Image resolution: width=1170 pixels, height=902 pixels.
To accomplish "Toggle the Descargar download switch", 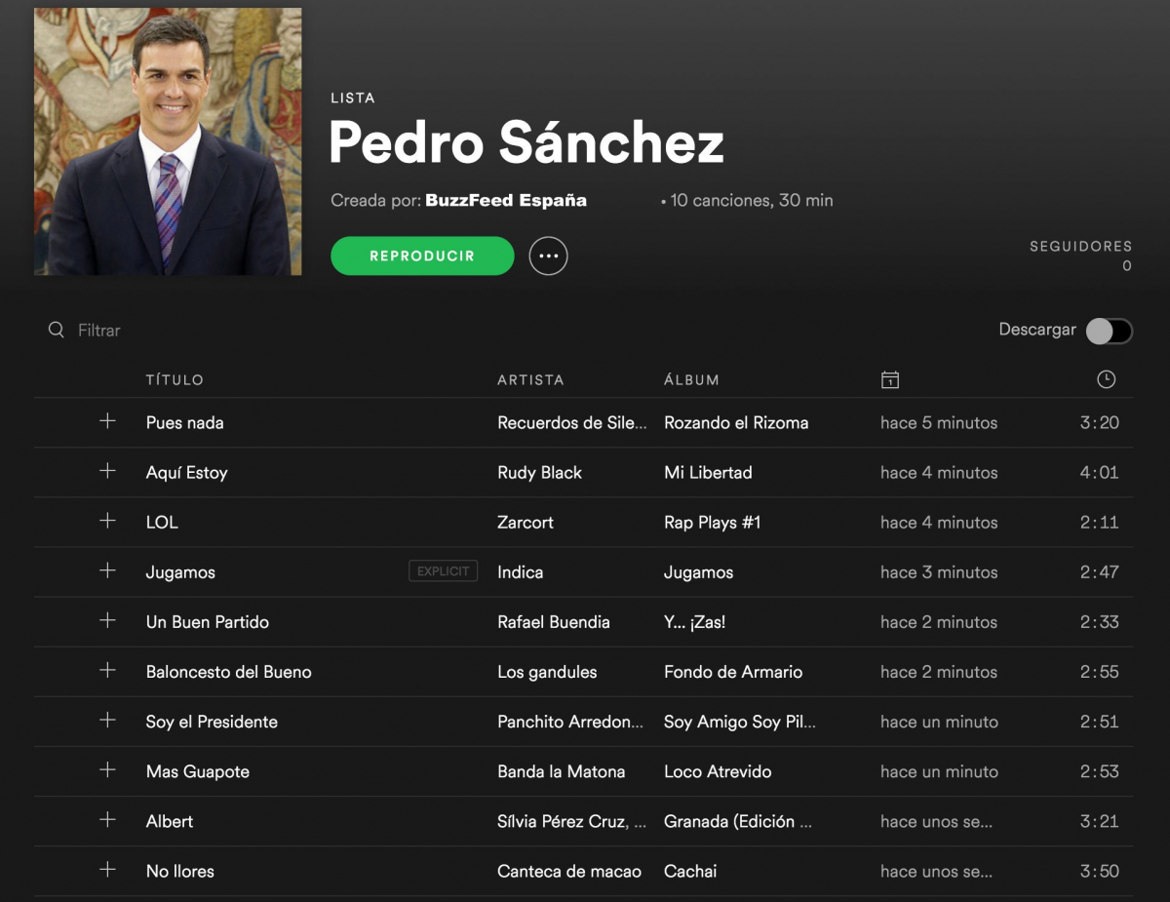I will (x=1110, y=331).
